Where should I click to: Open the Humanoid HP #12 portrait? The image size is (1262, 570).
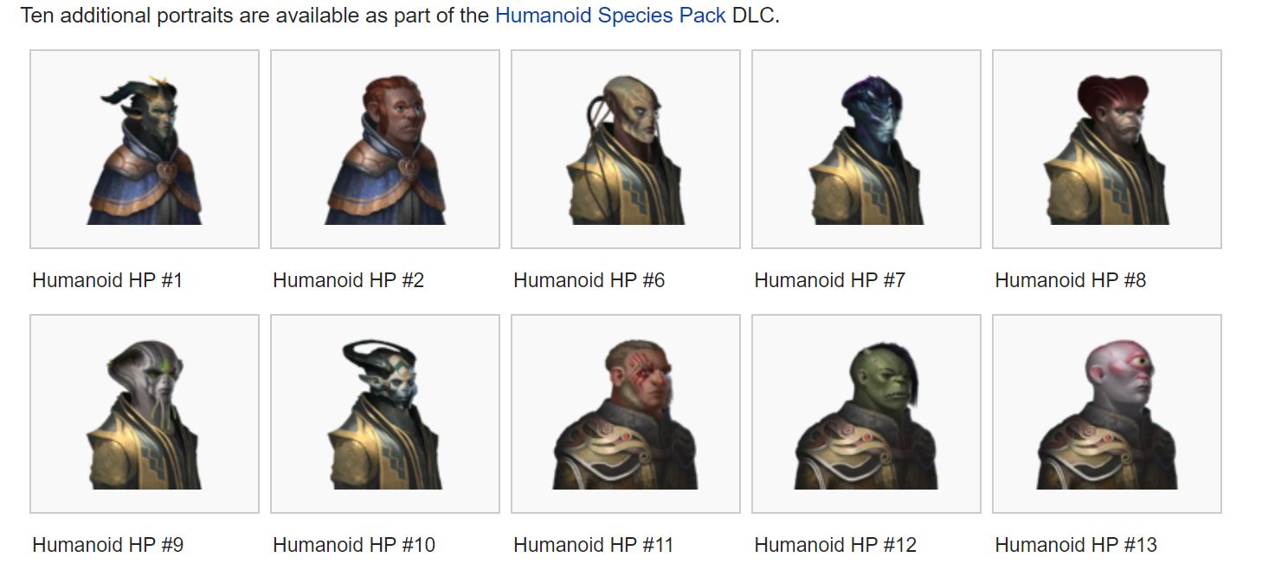click(866, 413)
